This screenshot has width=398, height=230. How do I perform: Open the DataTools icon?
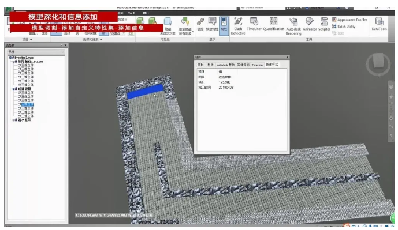(x=379, y=24)
